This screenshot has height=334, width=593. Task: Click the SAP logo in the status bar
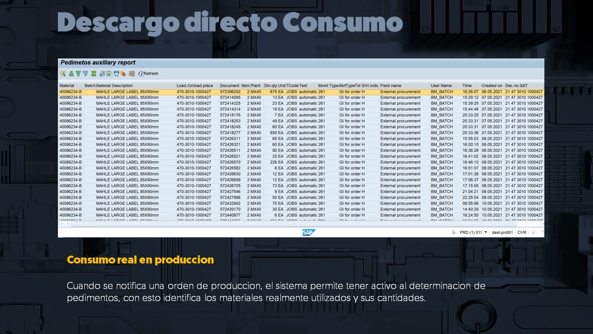click(x=308, y=232)
